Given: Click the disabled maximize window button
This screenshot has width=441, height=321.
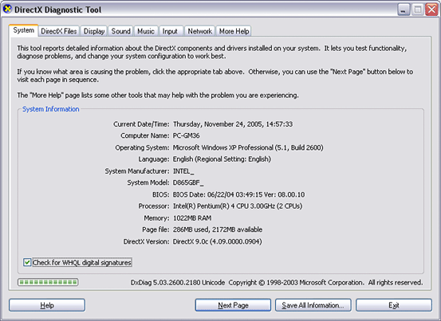Looking at the screenshot, I should tap(418, 10).
